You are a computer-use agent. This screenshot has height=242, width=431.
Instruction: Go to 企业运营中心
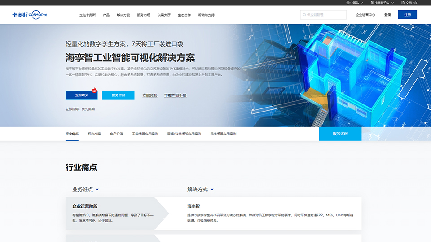coord(365,15)
